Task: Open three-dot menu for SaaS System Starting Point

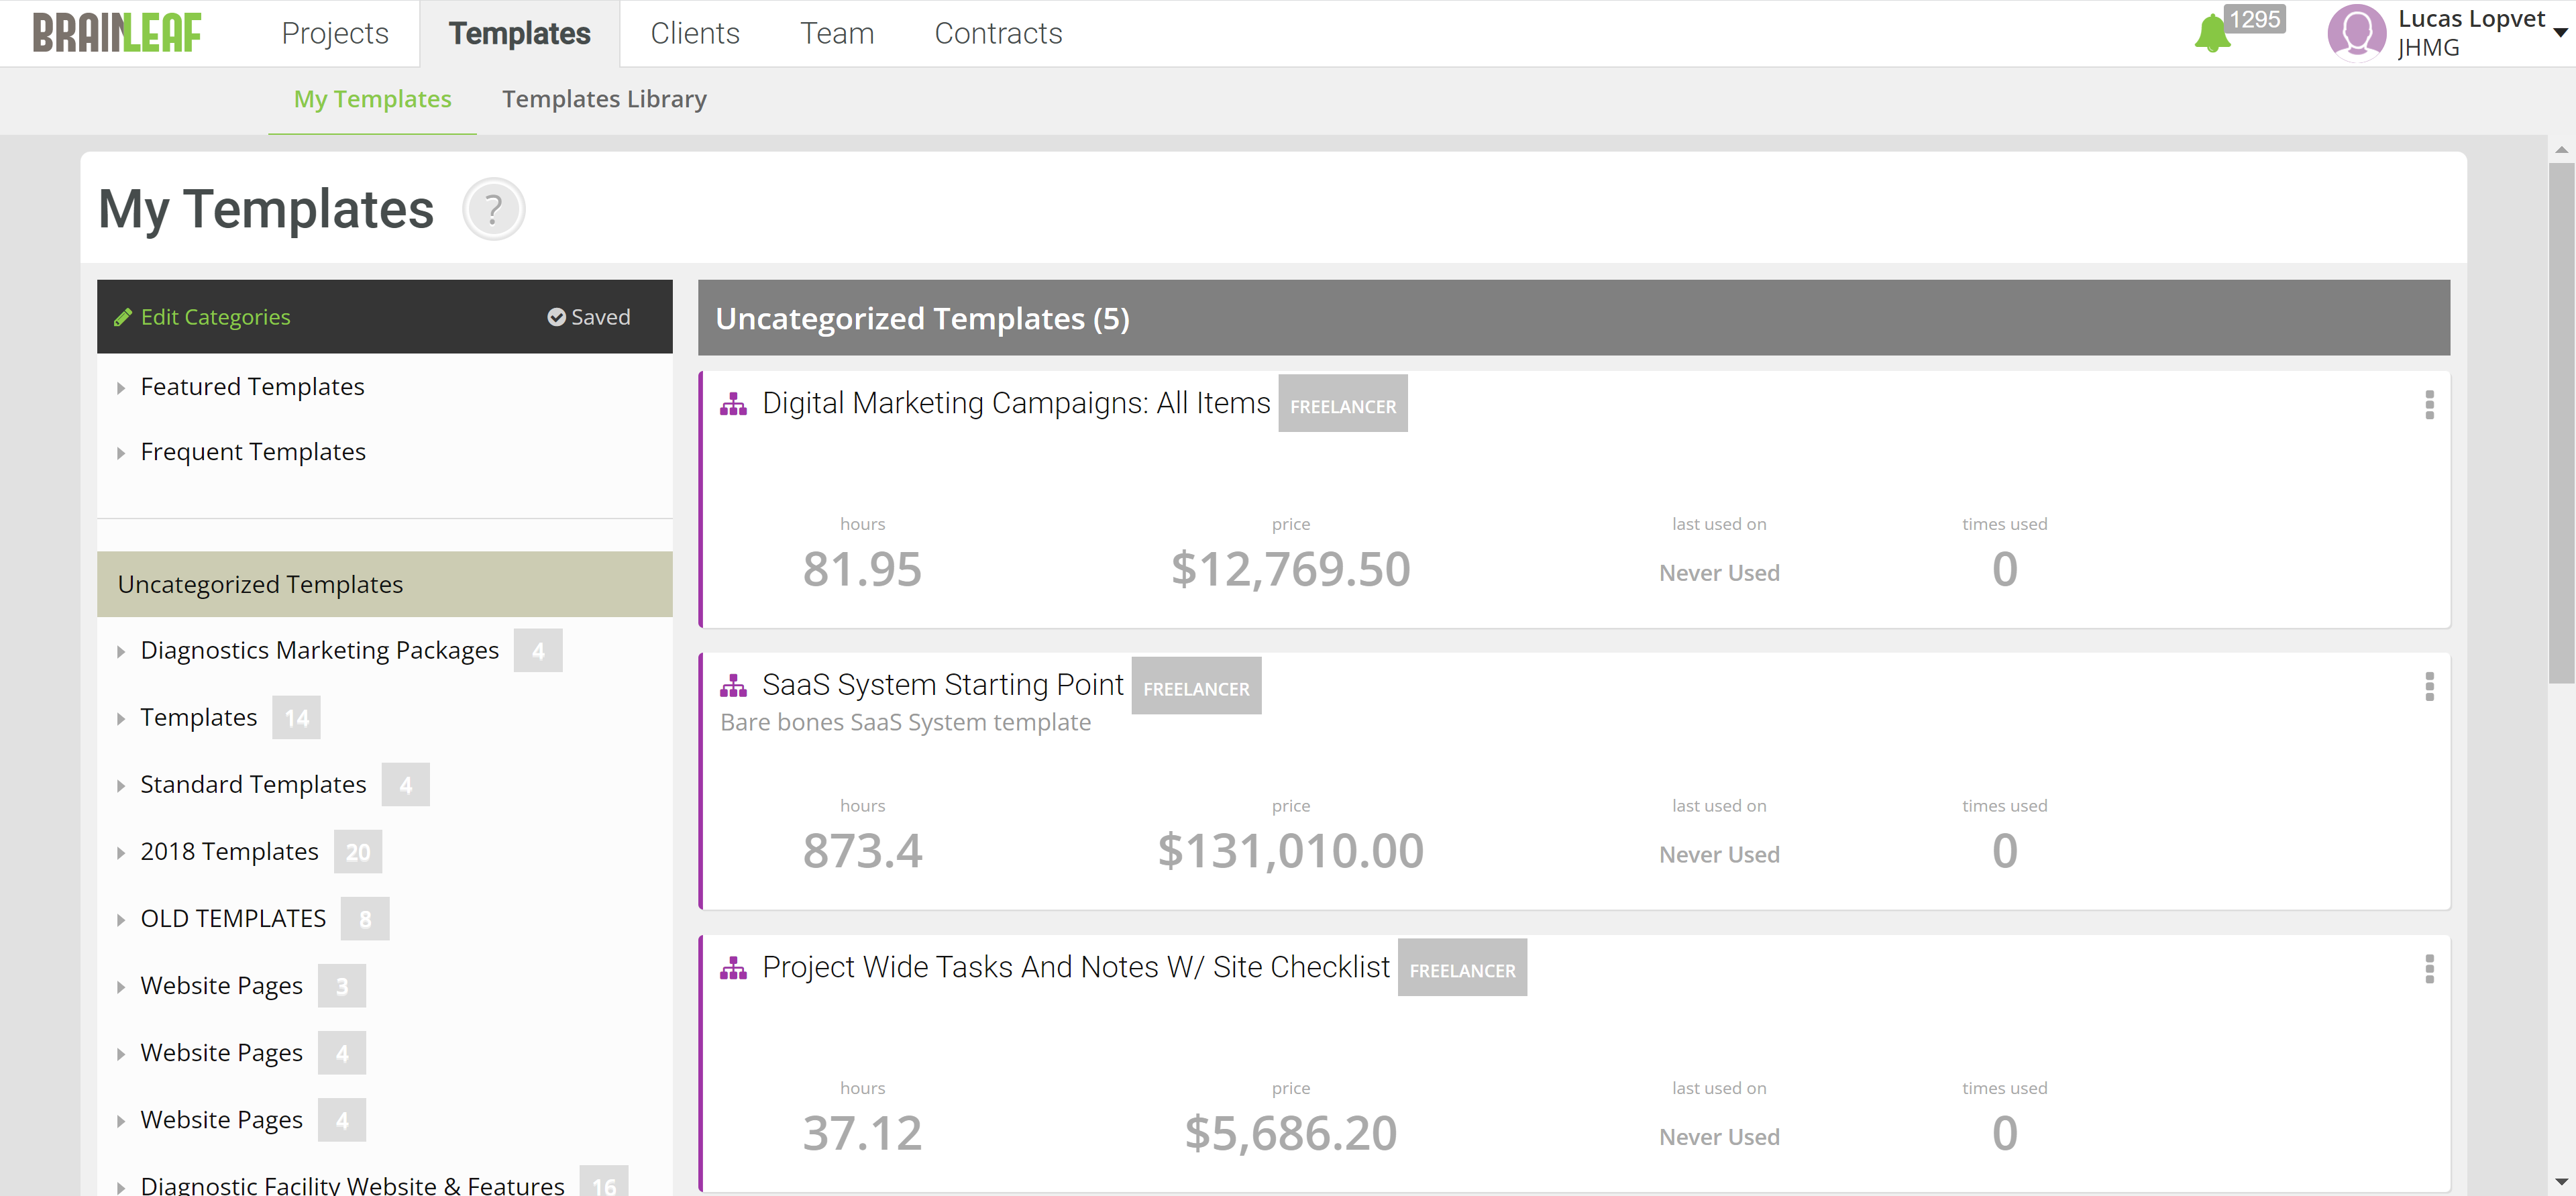Action: coord(2429,687)
